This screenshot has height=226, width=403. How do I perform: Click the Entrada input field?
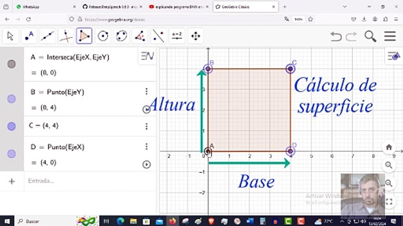point(90,181)
